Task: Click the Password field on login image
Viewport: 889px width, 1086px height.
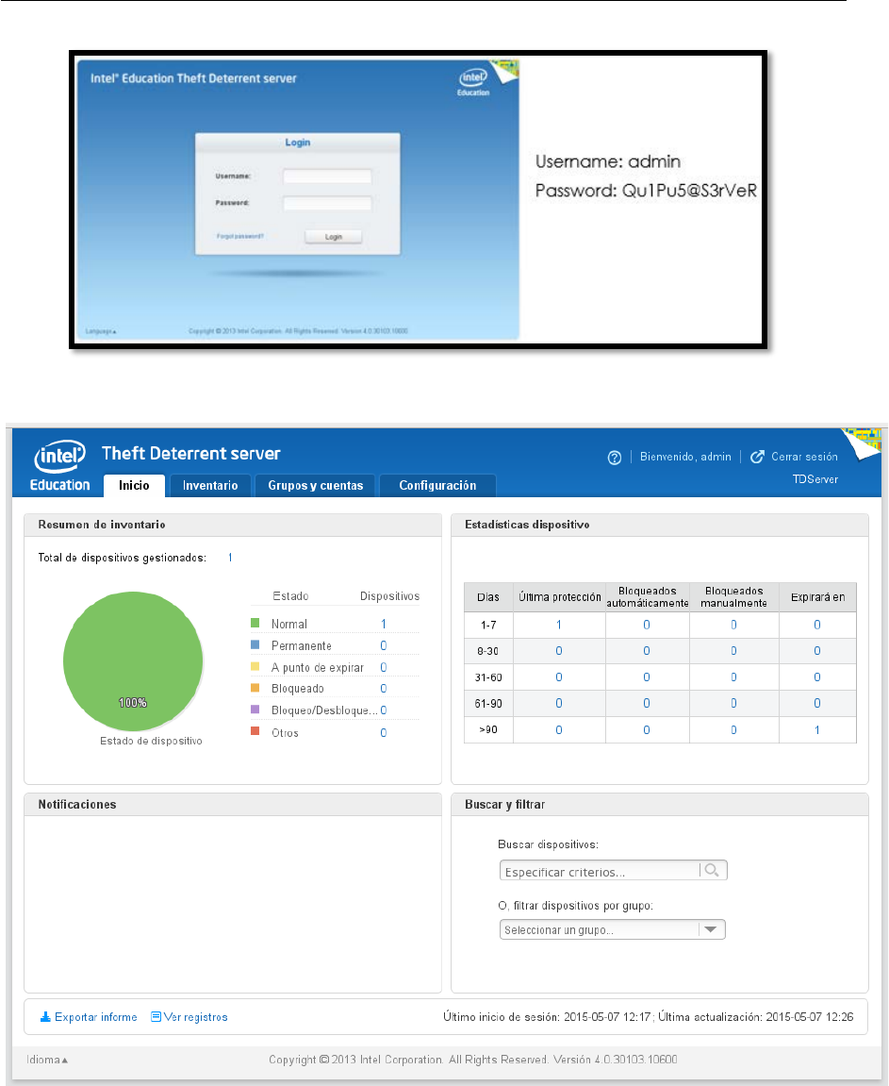Action: pos(327,203)
